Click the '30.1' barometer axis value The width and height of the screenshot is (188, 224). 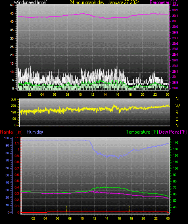point(175,16)
